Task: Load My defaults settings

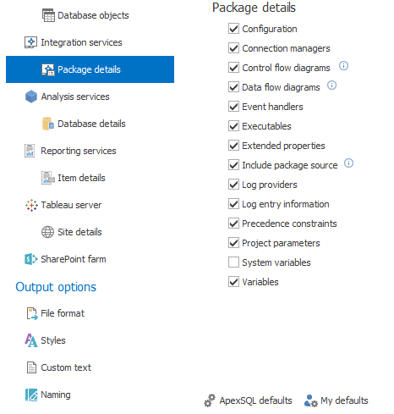Action: point(337,400)
